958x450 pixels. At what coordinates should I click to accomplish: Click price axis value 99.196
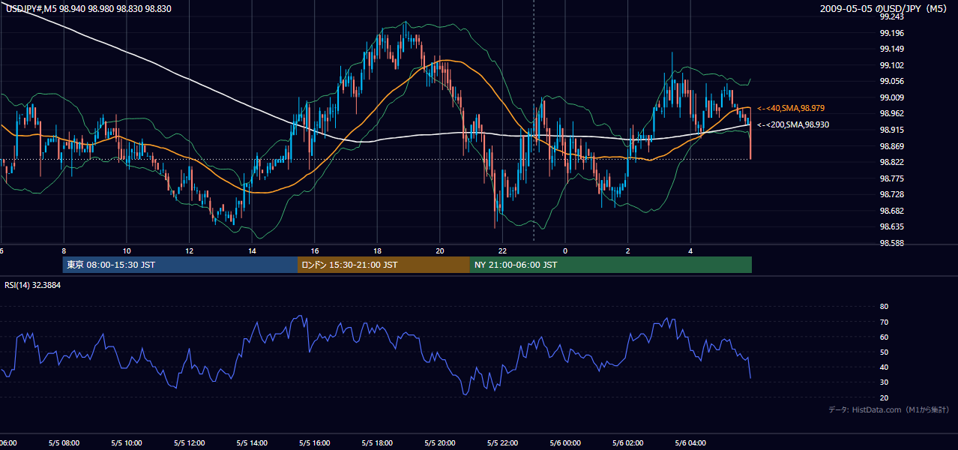pyautogui.click(x=891, y=33)
